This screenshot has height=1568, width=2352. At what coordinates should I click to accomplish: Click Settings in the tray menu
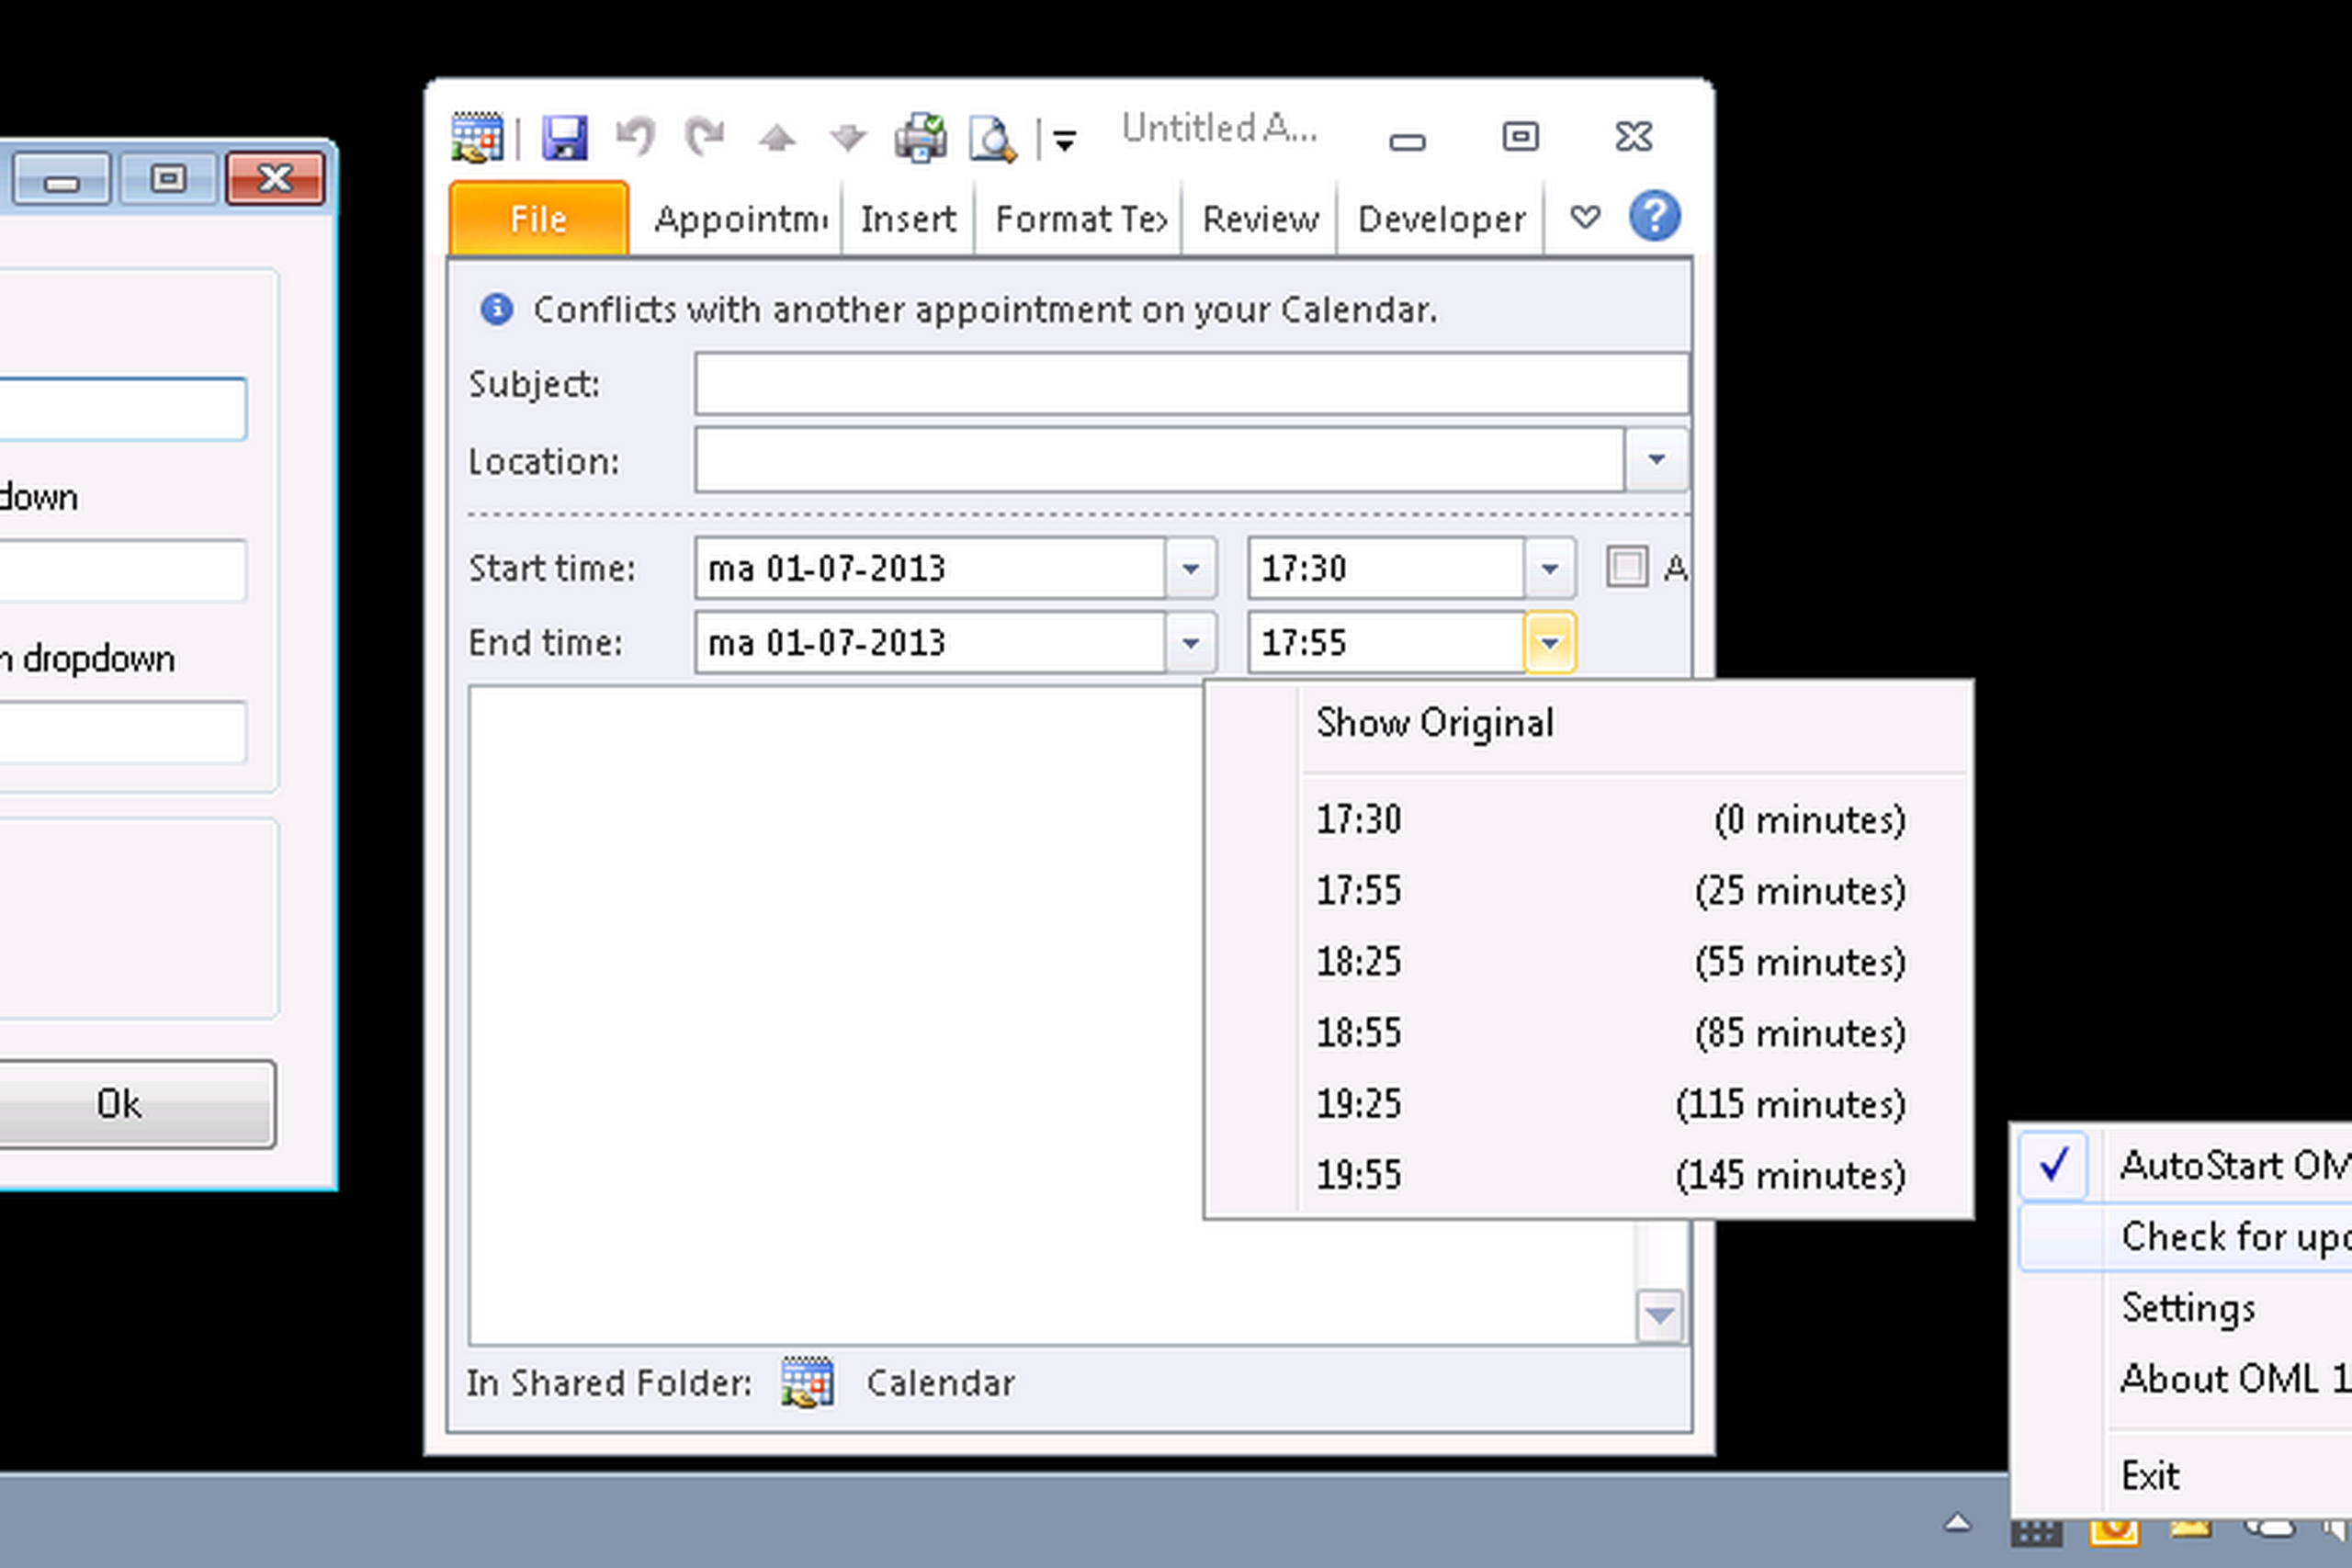(x=2188, y=1307)
